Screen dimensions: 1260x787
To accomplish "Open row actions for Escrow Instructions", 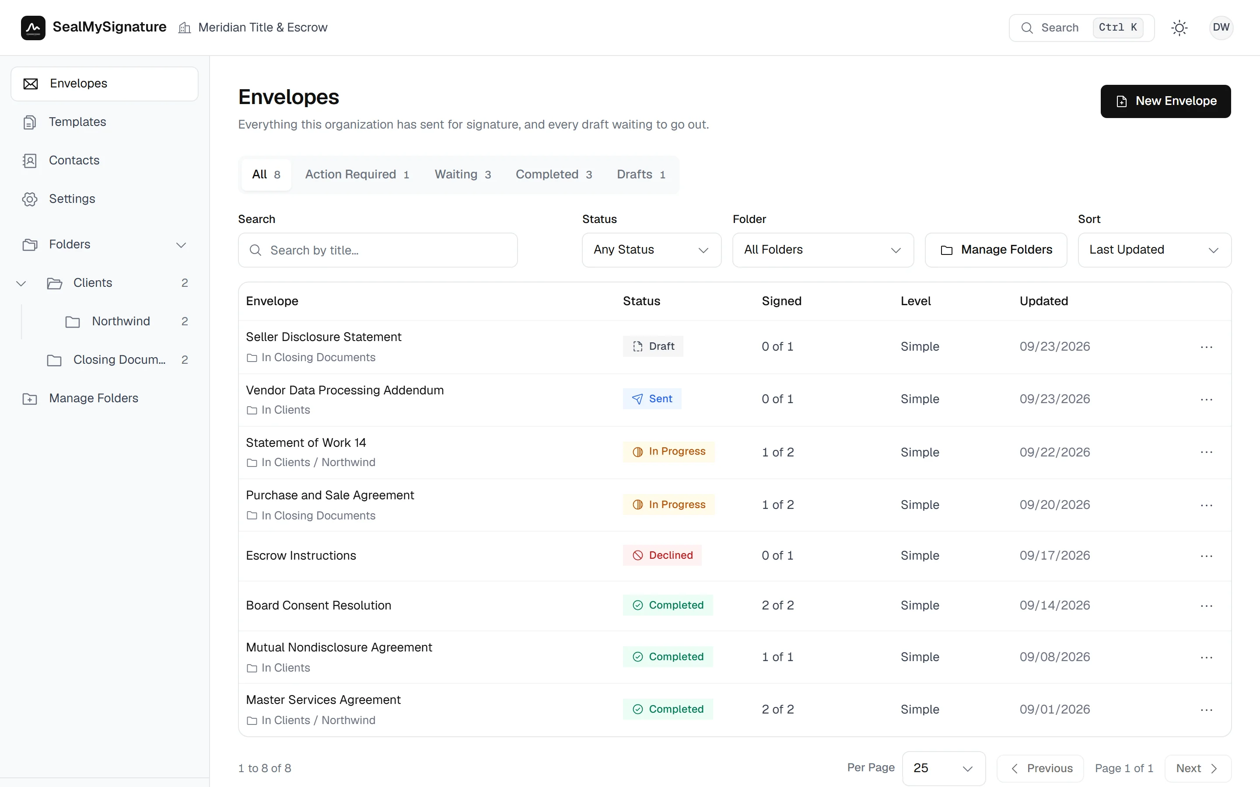I will [x=1206, y=556].
